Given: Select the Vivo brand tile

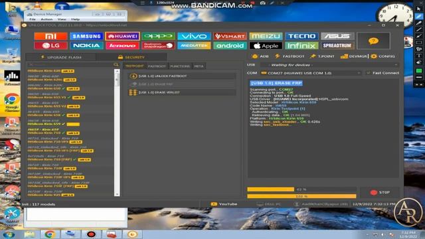Looking at the screenshot, I should (x=194, y=36).
